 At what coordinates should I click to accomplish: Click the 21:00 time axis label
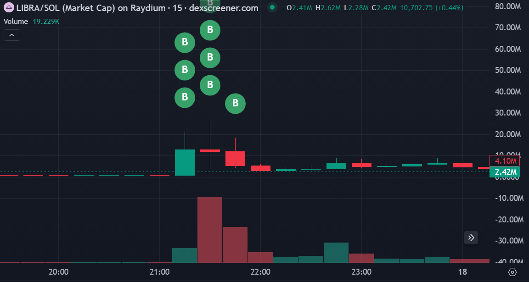tap(159, 272)
